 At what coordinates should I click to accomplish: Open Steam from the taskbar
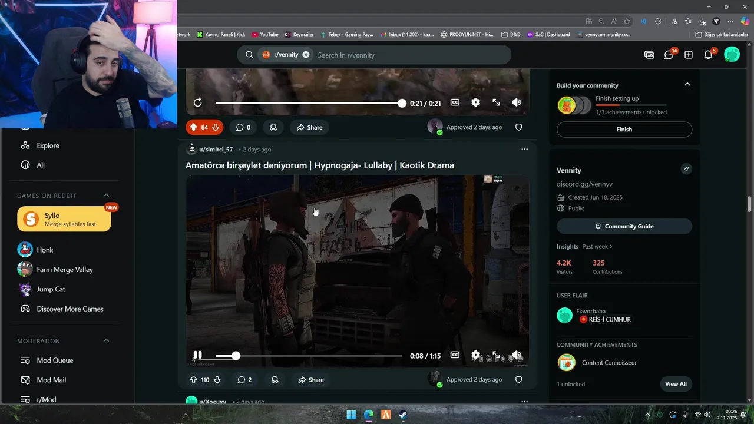click(403, 415)
